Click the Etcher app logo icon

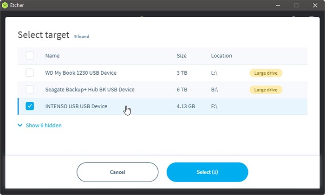(x=5, y=5)
